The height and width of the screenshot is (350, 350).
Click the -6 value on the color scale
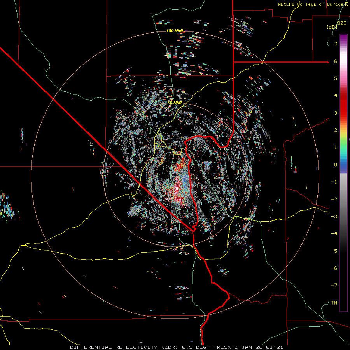[x=334, y=268]
